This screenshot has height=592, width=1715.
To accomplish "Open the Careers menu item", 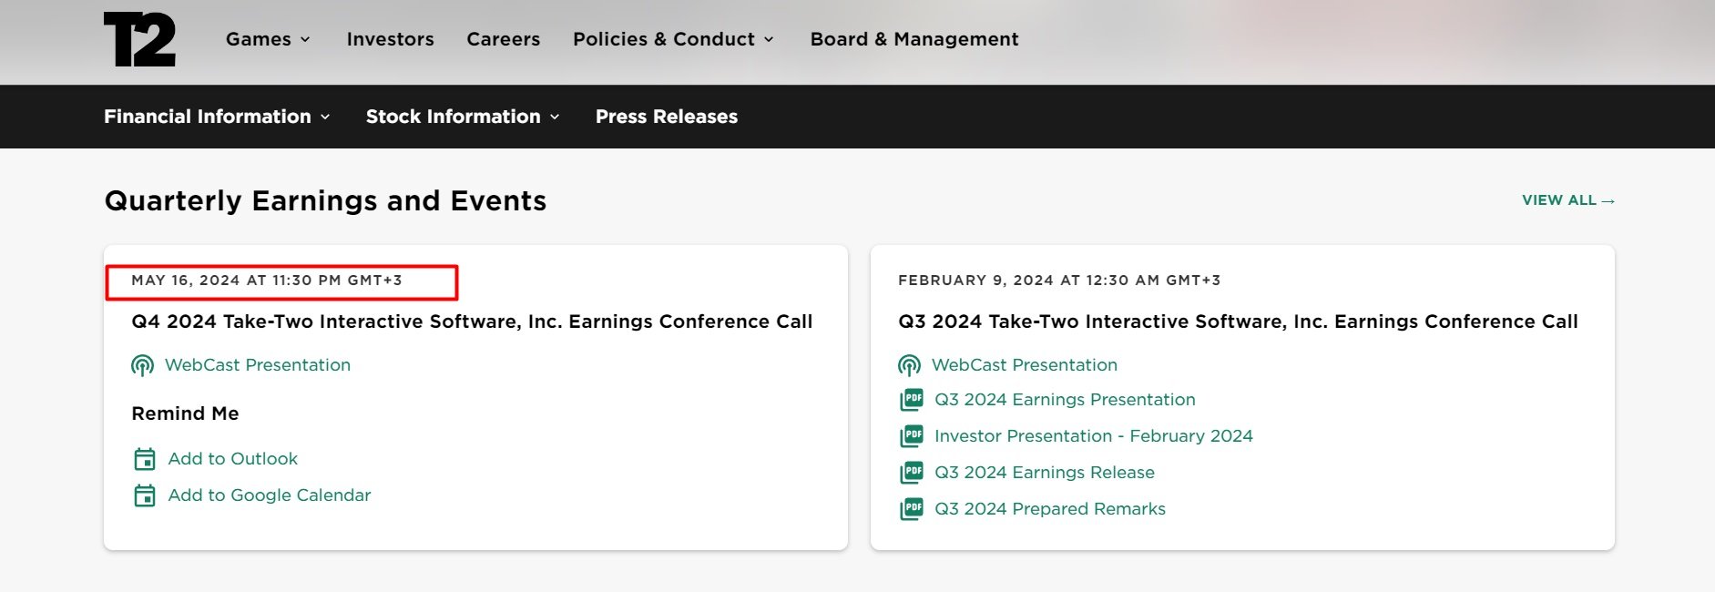I will coord(503,39).
